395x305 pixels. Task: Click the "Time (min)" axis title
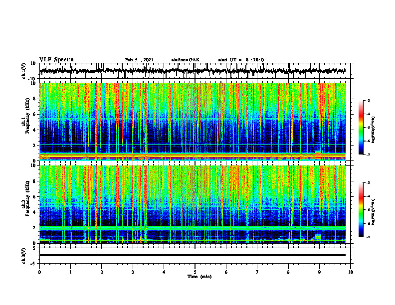pos(199,277)
